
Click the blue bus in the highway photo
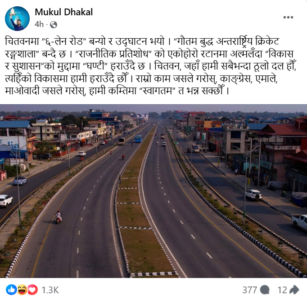[138, 139]
